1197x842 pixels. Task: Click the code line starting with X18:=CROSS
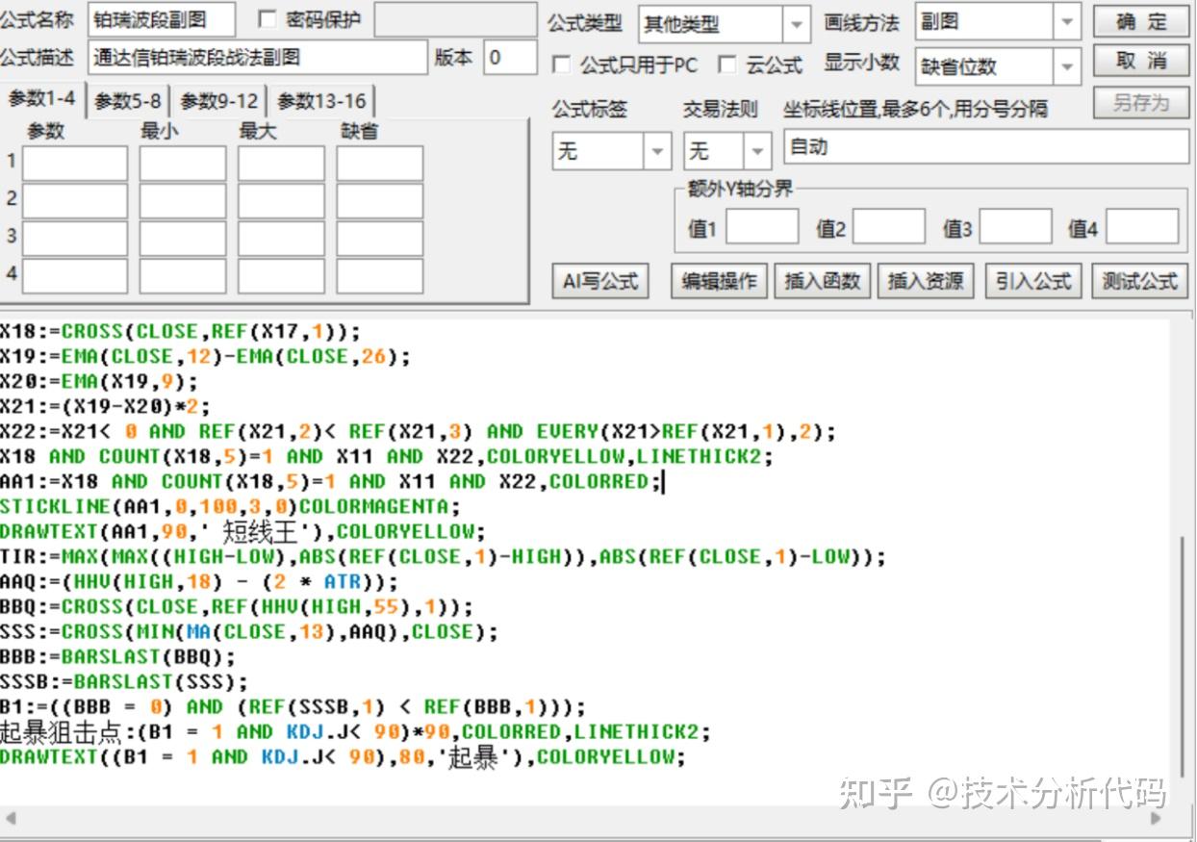click(x=180, y=332)
